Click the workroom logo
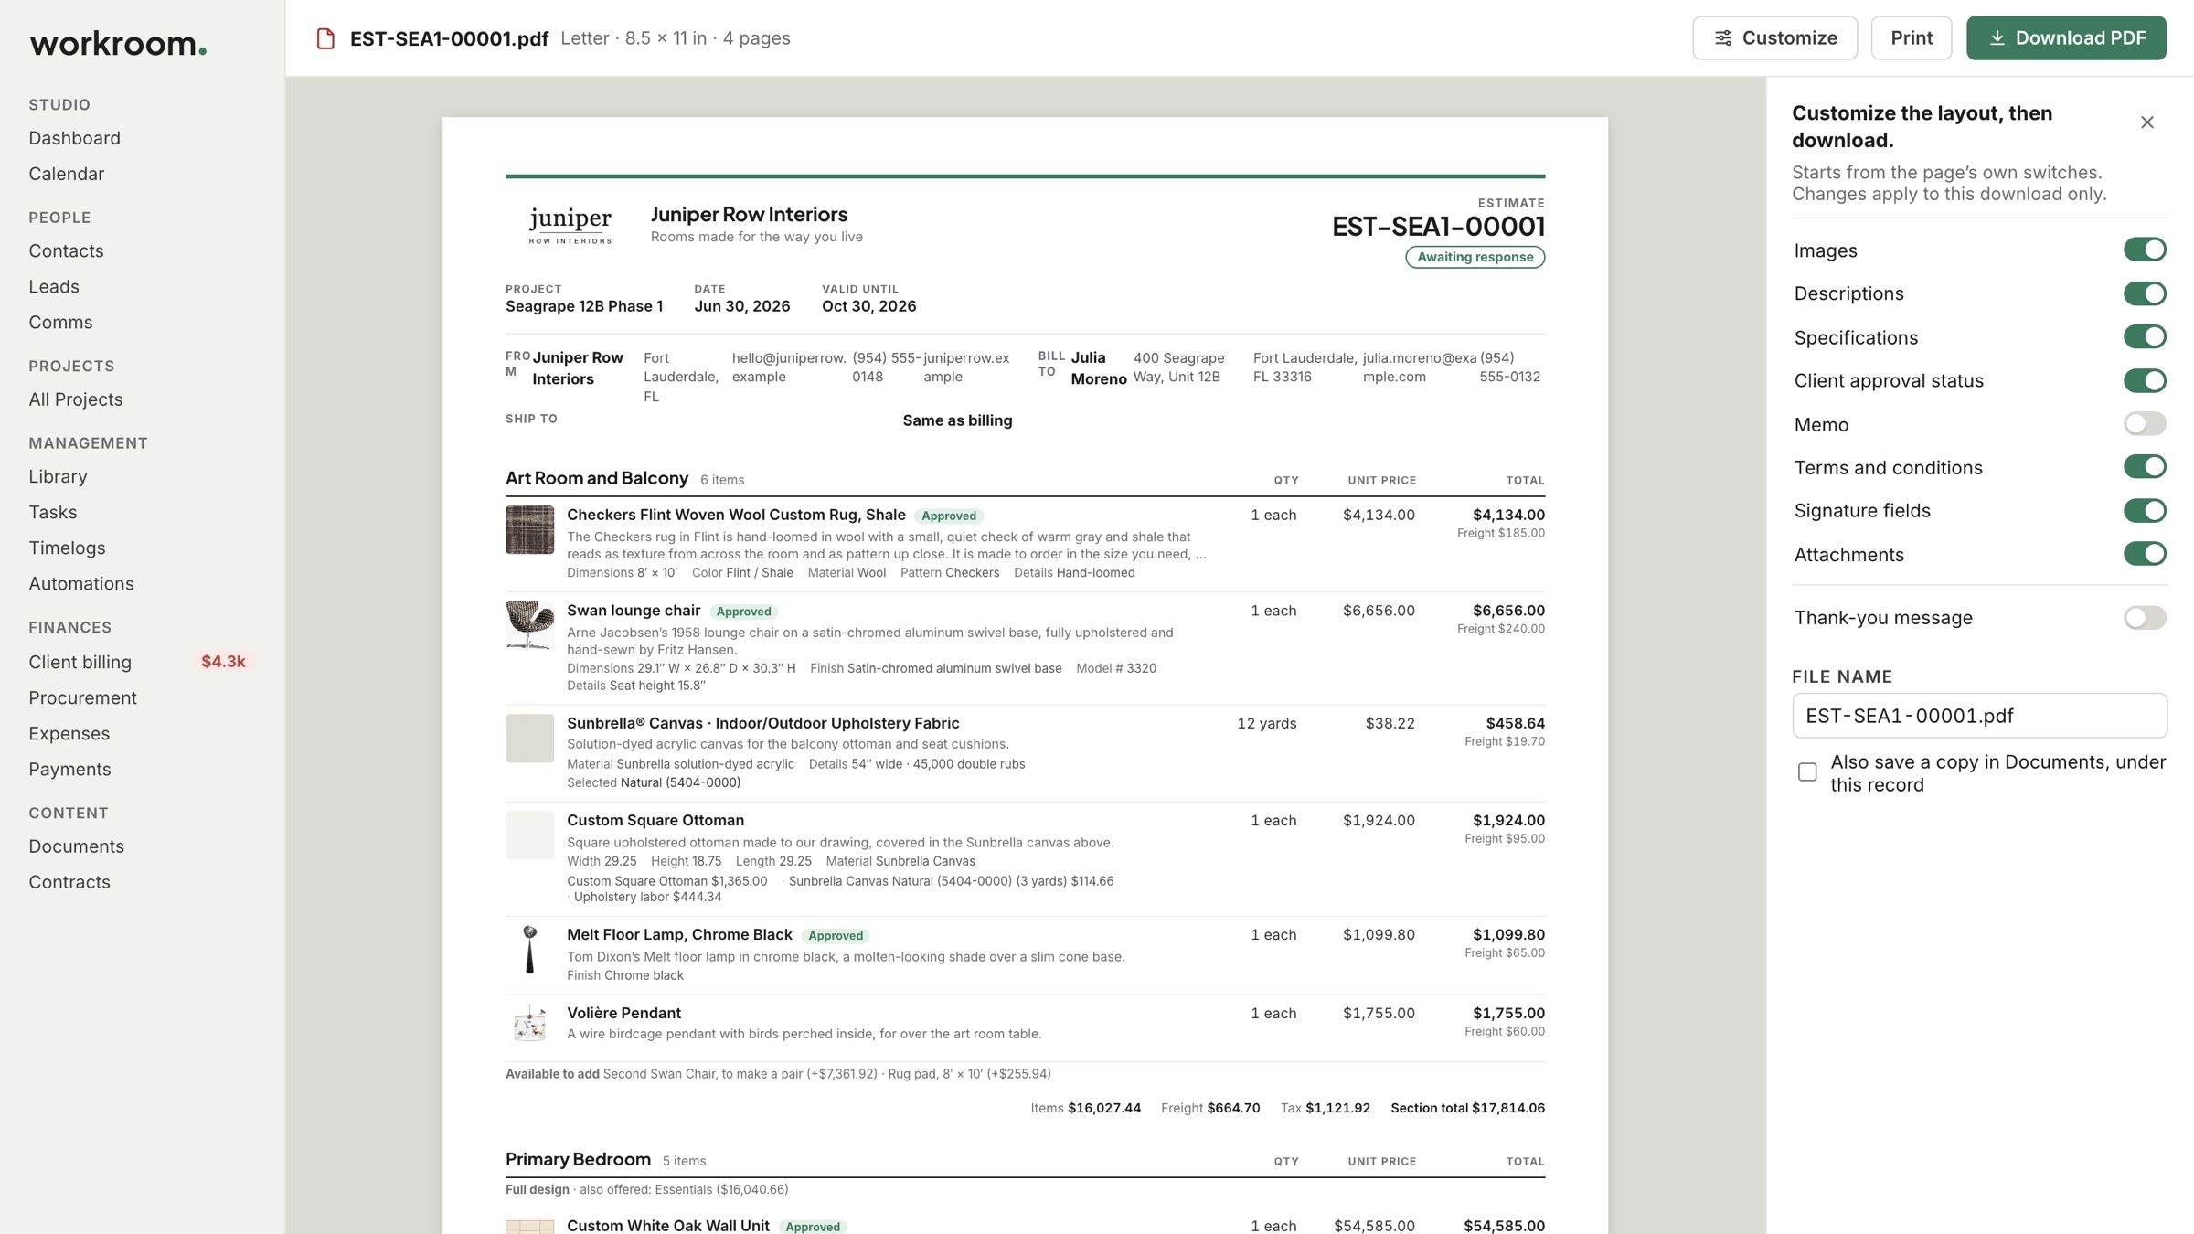Image resolution: width=2194 pixels, height=1234 pixels. (118, 43)
